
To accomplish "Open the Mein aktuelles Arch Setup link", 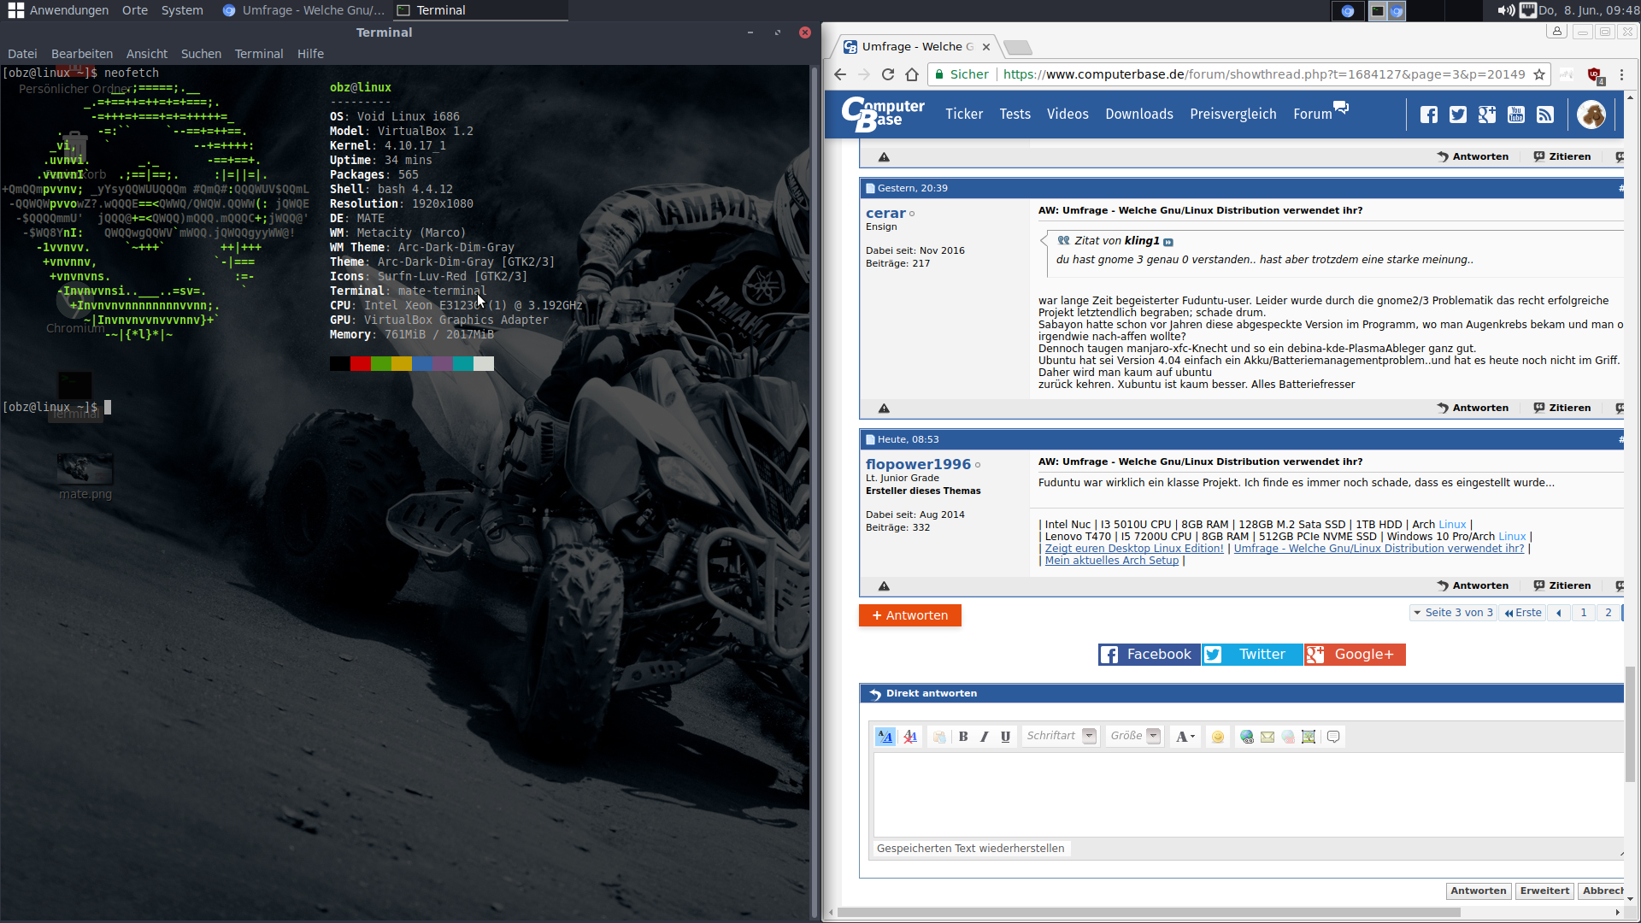I will (x=1111, y=561).
